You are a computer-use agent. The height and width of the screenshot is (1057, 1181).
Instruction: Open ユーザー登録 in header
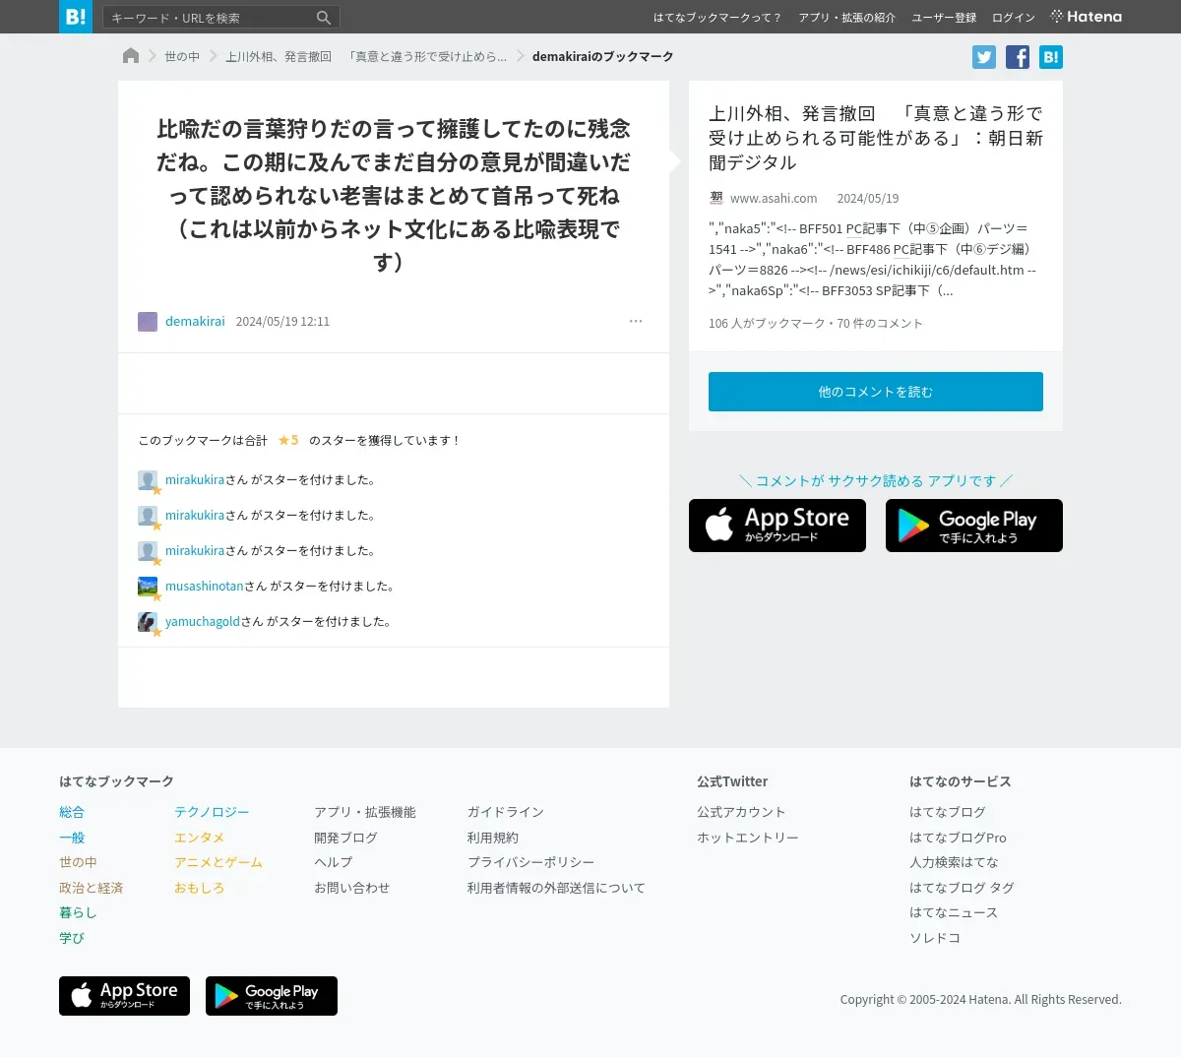pos(944,18)
